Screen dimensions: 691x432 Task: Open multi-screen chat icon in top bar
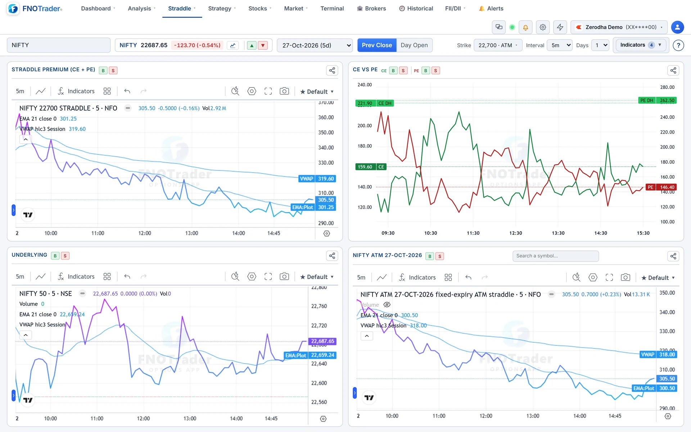click(x=499, y=27)
